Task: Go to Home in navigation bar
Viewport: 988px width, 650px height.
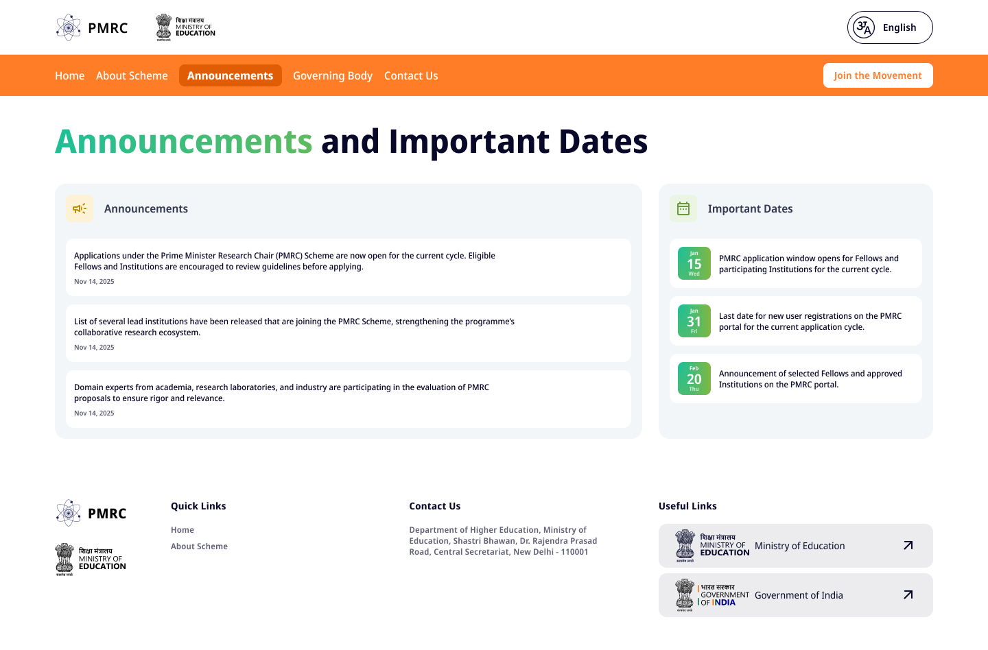Action: [x=70, y=75]
